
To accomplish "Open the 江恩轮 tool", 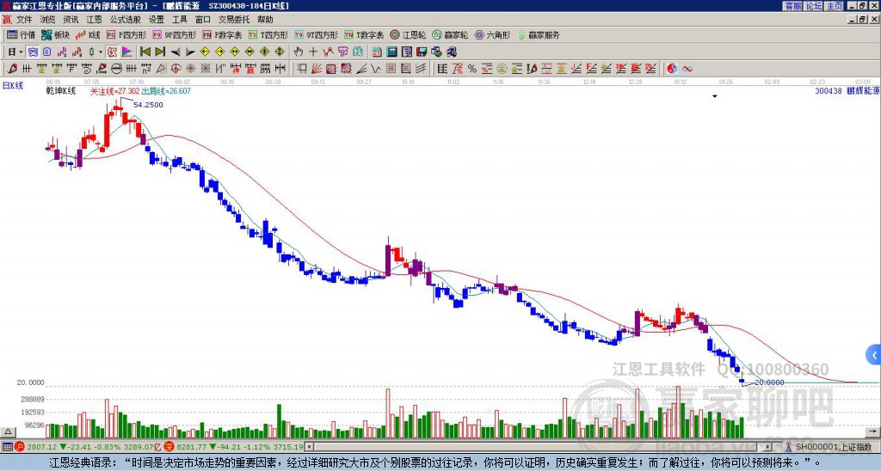I will click(x=408, y=34).
